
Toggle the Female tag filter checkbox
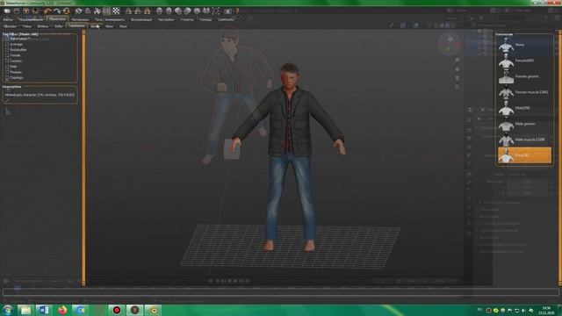[7, 55]
